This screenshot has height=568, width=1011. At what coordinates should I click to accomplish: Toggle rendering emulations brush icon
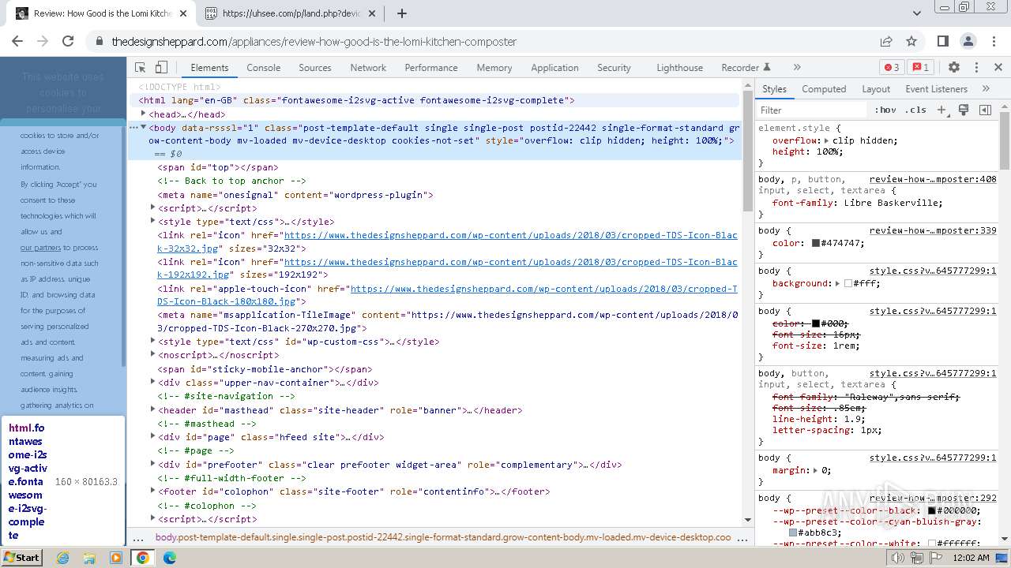click(x=964, y=110)
